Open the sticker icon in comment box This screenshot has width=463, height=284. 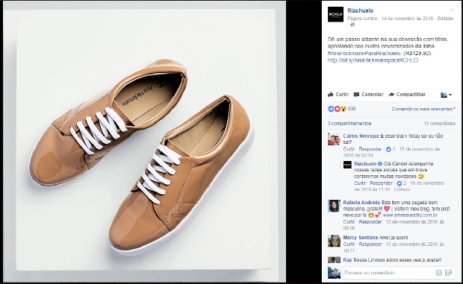(448, 273)
